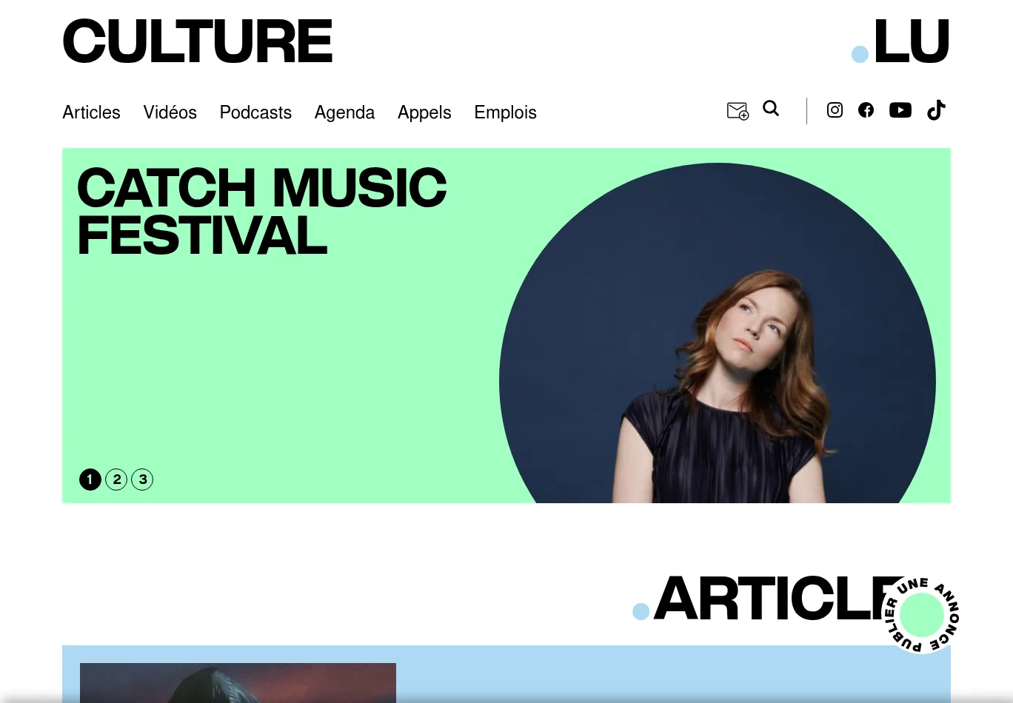The height and width of the screenshot is (703, 1013).
Task: Go to the Vidéos section
Action: [x=170, y=112]
